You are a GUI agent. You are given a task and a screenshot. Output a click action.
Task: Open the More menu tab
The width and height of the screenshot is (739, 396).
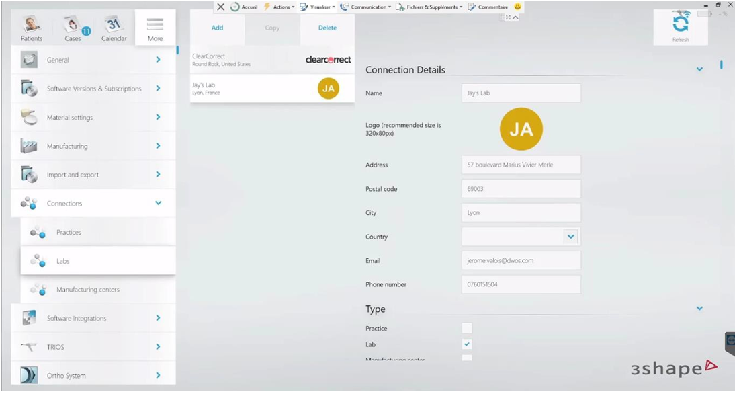coord(155,28)
